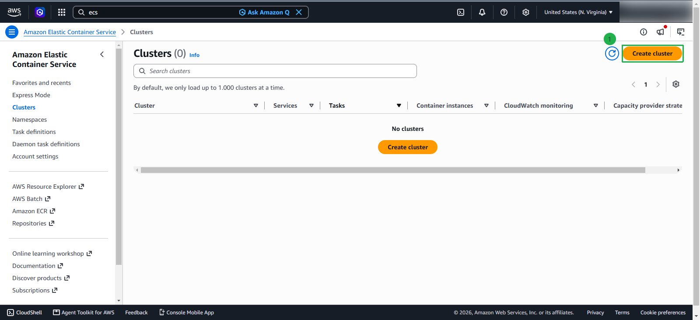Open the notifications bell

(x=482, y=12)
